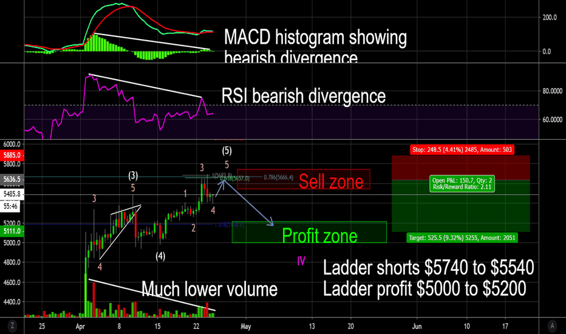Click the 13 date on time axis
This screenshot has width=566, height=334.
[x=312, y=327]
